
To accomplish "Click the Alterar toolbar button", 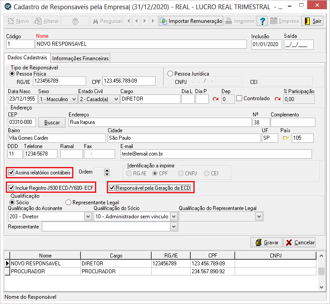I will (x=47, y=21).
